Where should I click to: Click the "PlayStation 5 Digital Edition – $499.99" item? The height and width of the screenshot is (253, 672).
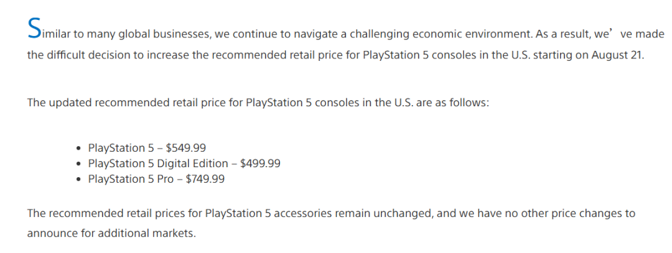click(x=184, y=163)
